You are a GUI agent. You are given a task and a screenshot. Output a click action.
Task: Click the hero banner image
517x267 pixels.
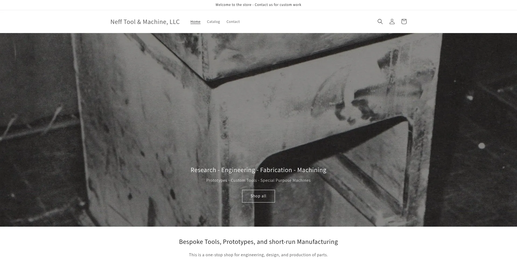(258, 108)
